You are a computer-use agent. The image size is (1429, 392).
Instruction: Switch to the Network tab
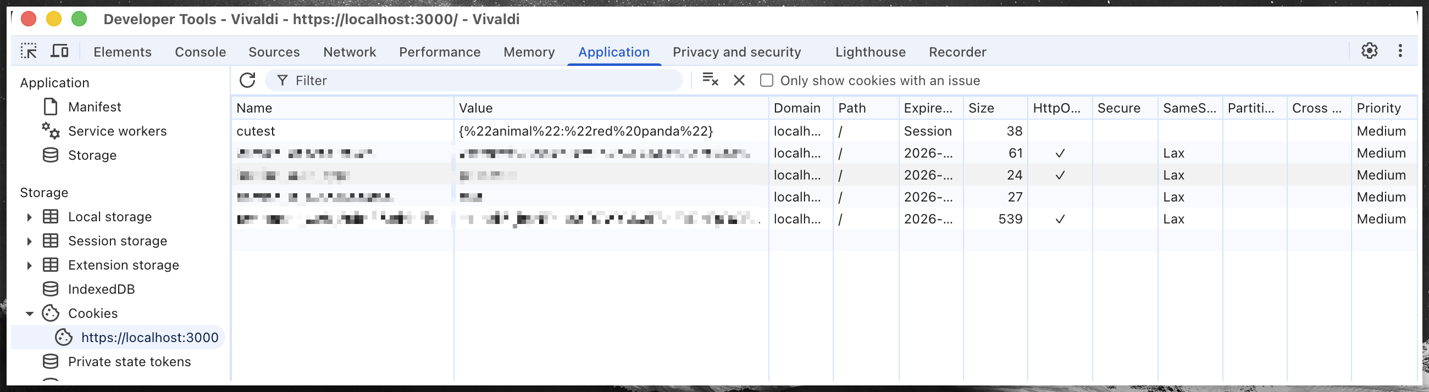coord(349,52)
